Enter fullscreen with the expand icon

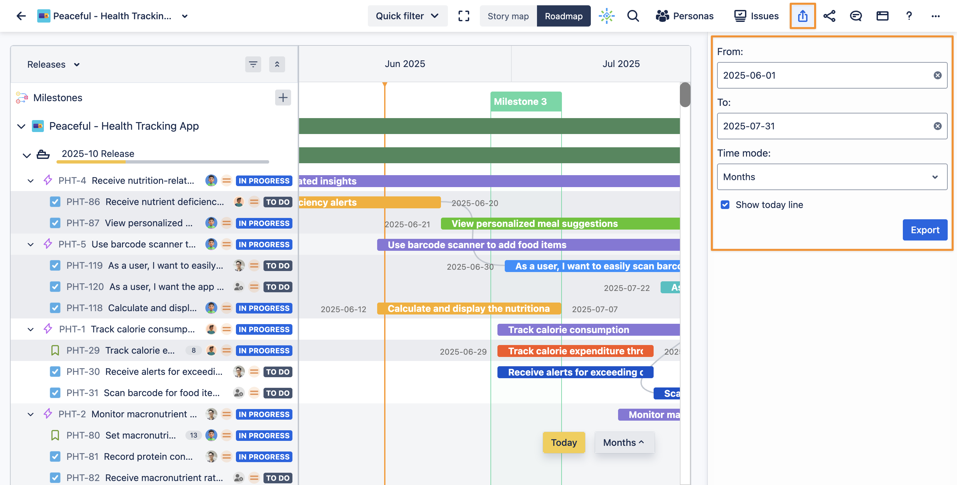click(x=464, y=16)
